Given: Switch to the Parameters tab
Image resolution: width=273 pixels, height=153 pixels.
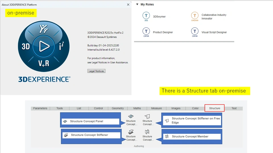Looking at the screenshot, I should pos(40,108).
